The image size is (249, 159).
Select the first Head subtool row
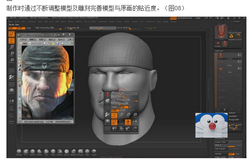click(x=230, y=56)
